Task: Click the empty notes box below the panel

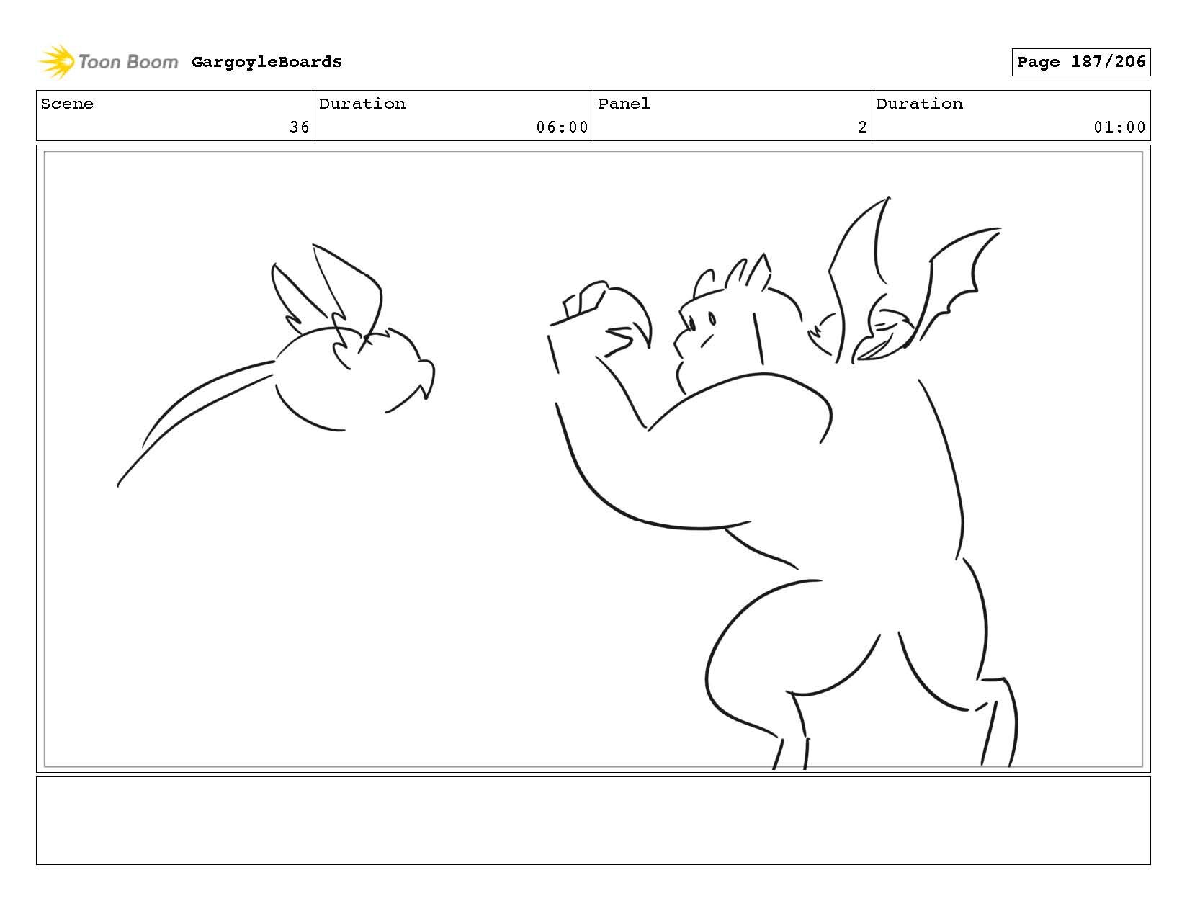Action: (593, 820)
